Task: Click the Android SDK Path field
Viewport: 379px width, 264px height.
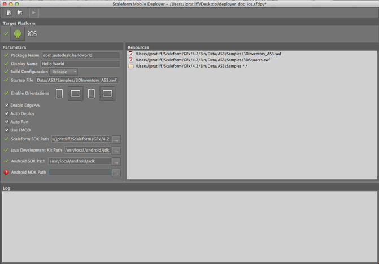Action: click(80, 161)
